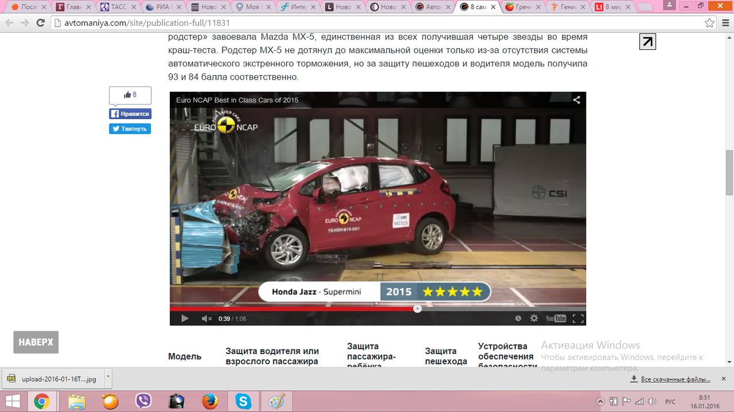Switch to the Главн tab
The height and width of the screenshot is (412, 734).
point(72,7)
